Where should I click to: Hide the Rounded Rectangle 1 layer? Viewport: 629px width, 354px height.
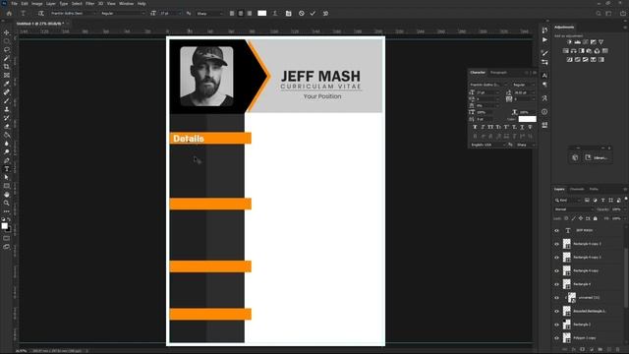click(x=556, y=311)
